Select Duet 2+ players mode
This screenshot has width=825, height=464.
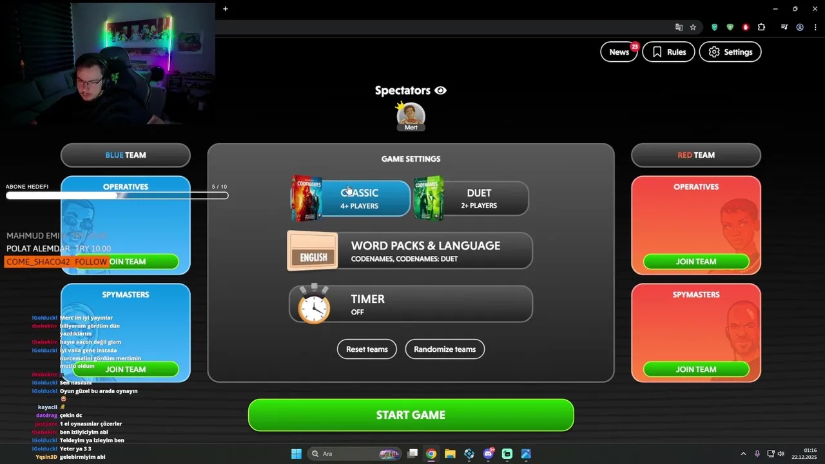point(471,198)
